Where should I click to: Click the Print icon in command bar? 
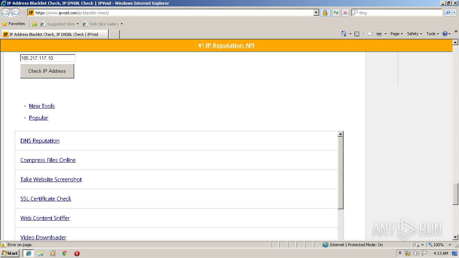379,34
